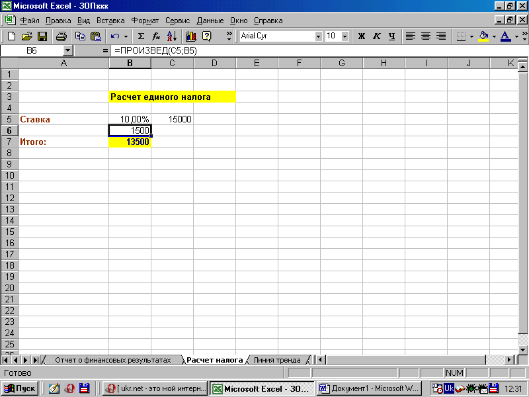Click the Excel document icon in menu bar
Viewport: 529px width, 397px height.
[10, 21]
